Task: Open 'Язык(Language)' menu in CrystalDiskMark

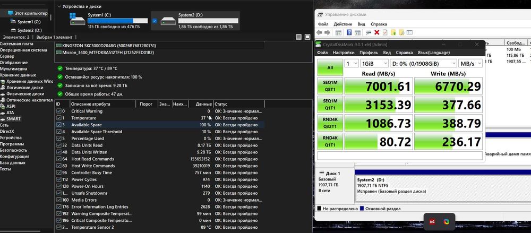Action: point(433,53)
